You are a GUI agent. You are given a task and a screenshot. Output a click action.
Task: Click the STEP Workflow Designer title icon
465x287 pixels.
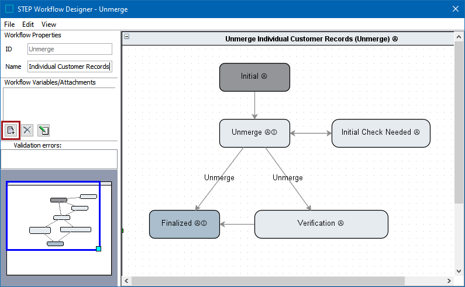tap(9, 9)
